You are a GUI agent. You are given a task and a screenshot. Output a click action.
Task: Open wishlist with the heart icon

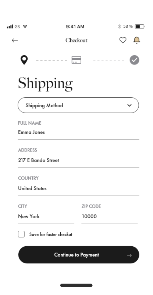pos(123,40)
